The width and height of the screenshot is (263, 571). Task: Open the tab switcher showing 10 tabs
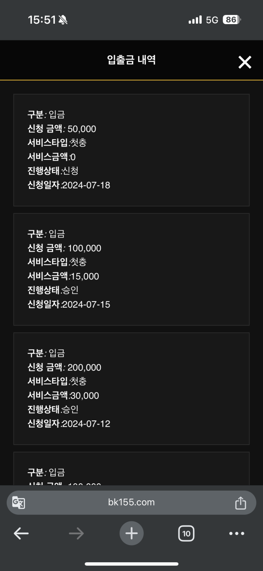pos(186,533)
